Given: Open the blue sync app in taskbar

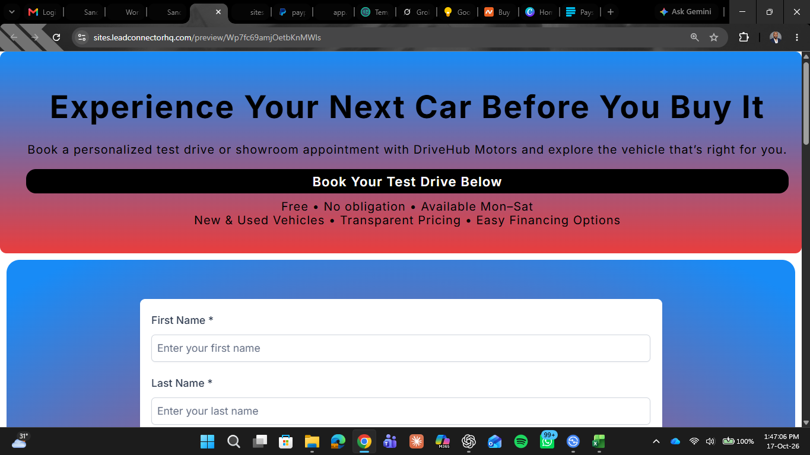Looking at the screenshot, I should pos(573,441).
